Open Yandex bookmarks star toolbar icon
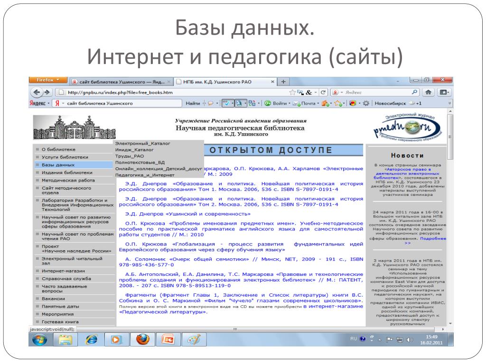Viewport: 486px width, 364px height. pyautogui.click(x=338, y=103)
